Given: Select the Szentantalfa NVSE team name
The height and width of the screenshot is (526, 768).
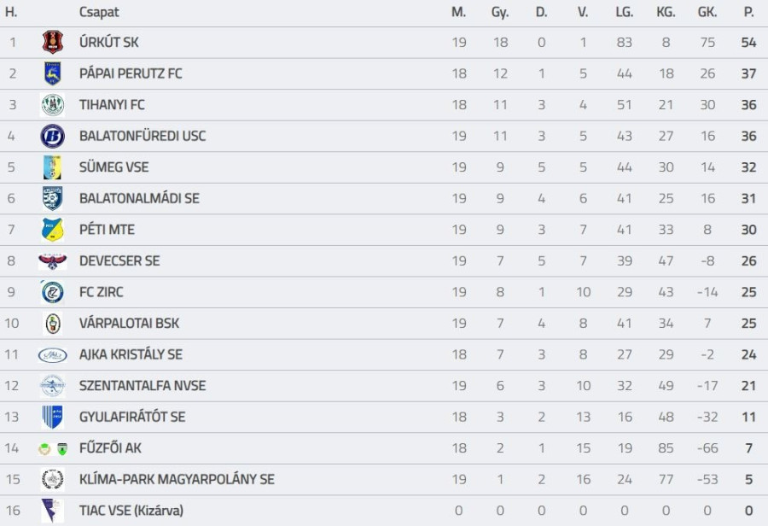Looking at the screenshot, I should point(142,386).
